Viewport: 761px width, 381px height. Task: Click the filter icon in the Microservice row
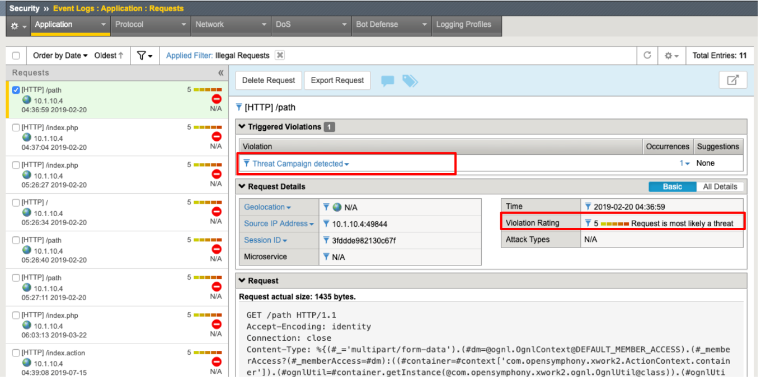coord(326,257)
